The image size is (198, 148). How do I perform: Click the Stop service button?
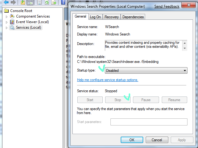118,100
